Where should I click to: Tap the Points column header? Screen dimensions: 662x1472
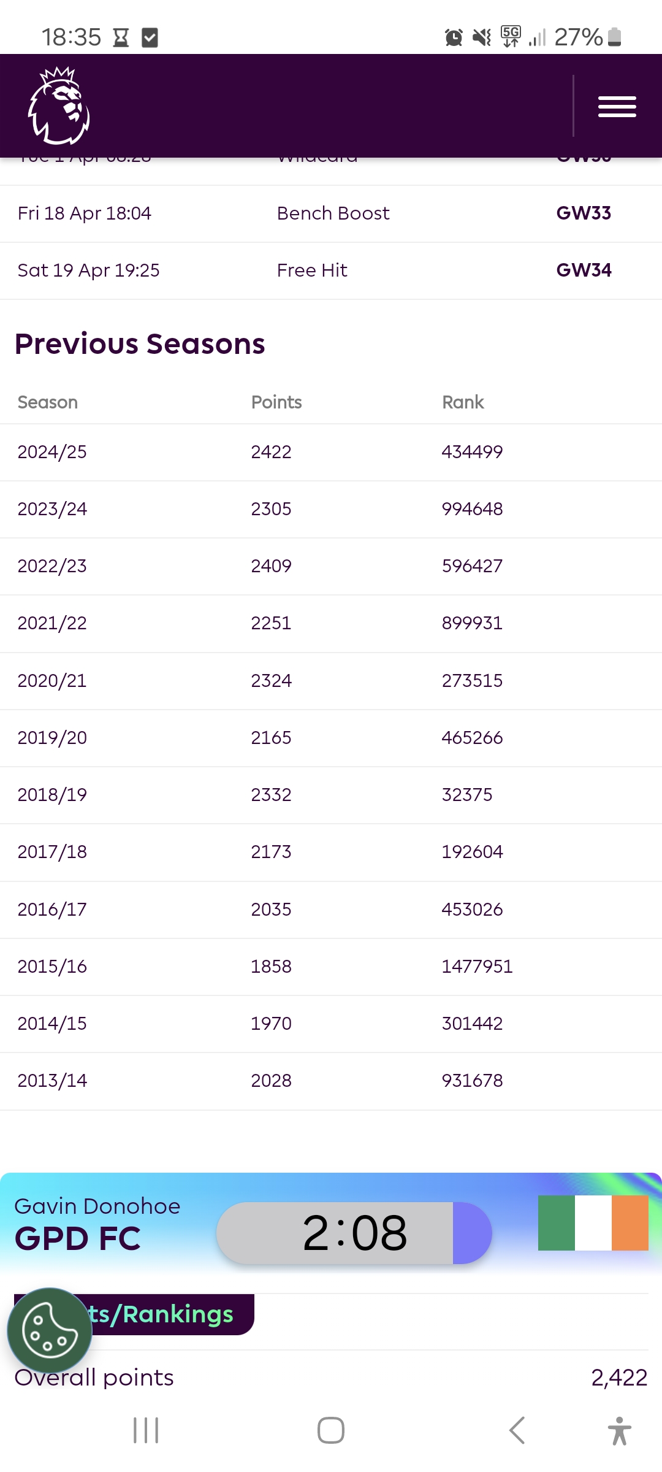[x=276, y=402]
